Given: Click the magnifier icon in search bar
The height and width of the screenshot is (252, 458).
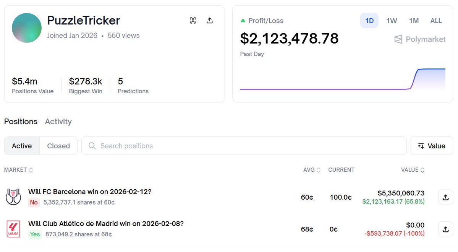Looking at the screenshot, I should (x=92, y=146).
